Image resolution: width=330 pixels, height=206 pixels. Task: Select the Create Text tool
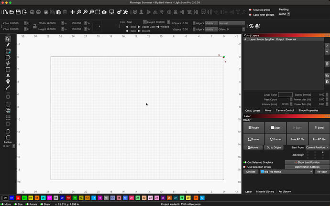click(x=8, y=75)
